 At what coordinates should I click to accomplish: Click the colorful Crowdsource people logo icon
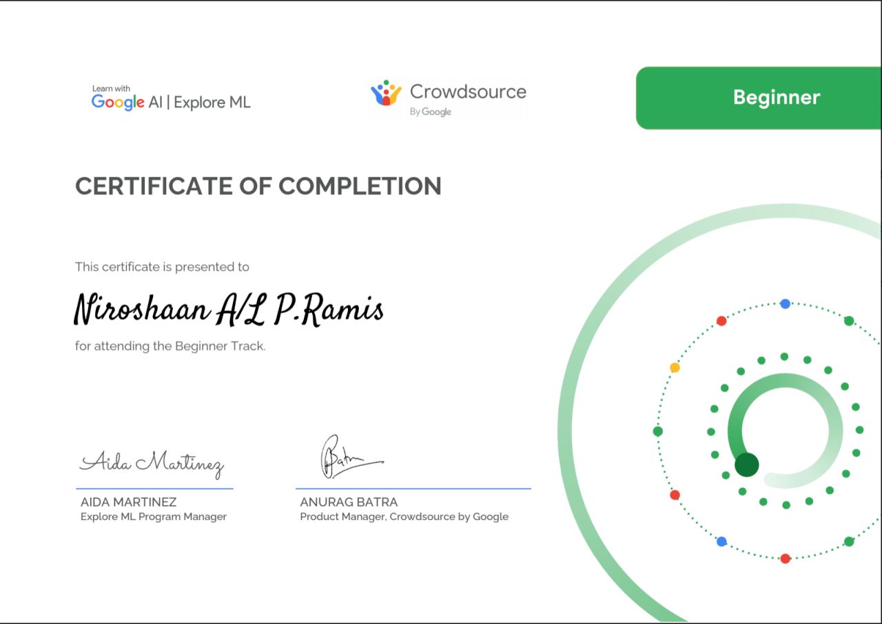tap(386, 93)
